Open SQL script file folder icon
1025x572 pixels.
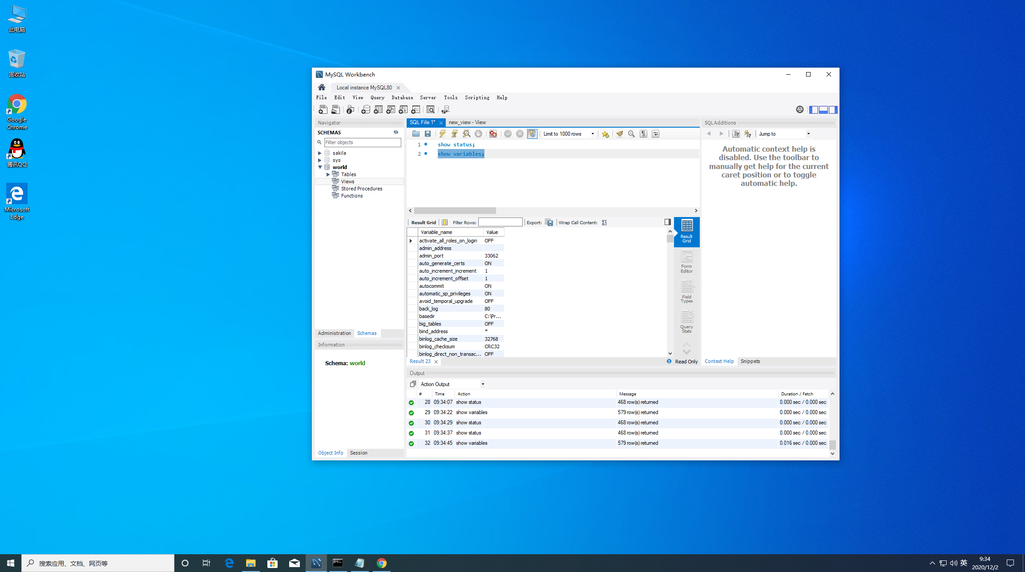click(416, 133)
